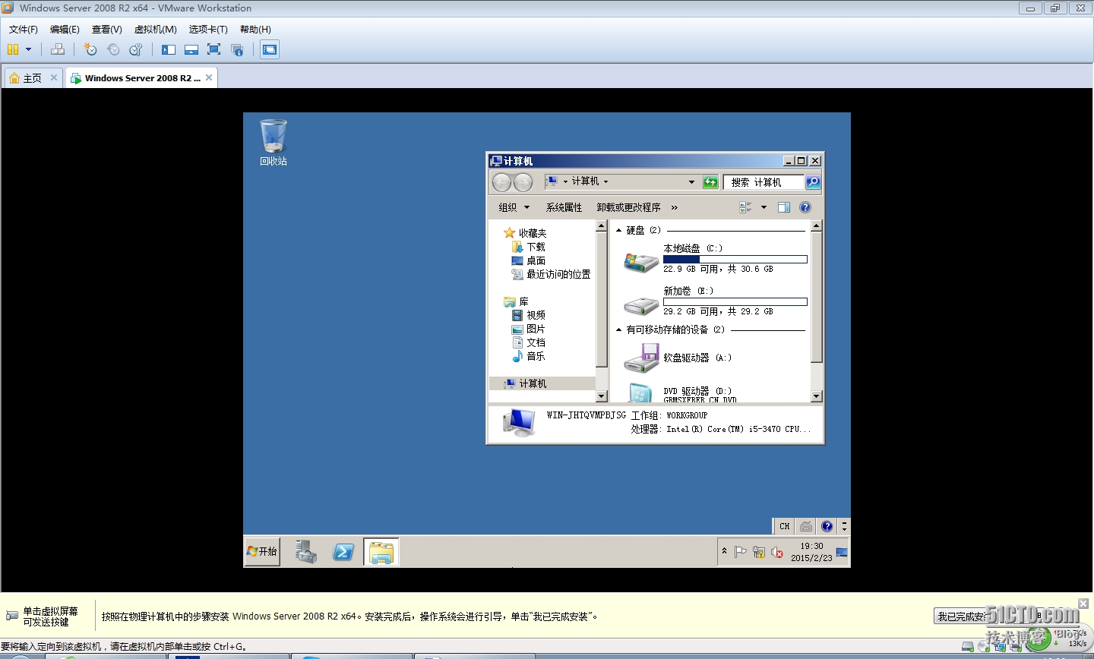This screenshot has height=659, width=1094.
Task: Click the down arrow of drive list scrollbar
Action: (817, 396)
